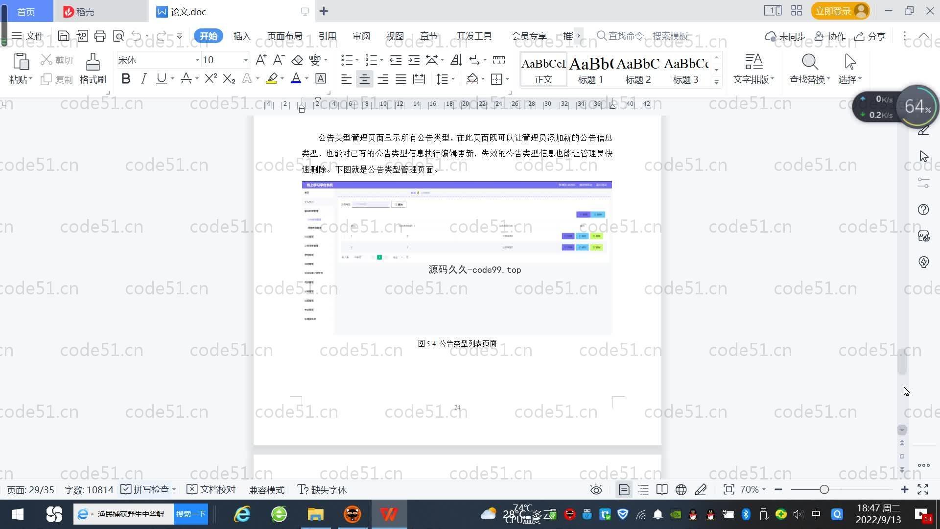Screen dimensions: 940x529
Task: Click 缺失字体 missing fonts notice
Action: (322, 489)
